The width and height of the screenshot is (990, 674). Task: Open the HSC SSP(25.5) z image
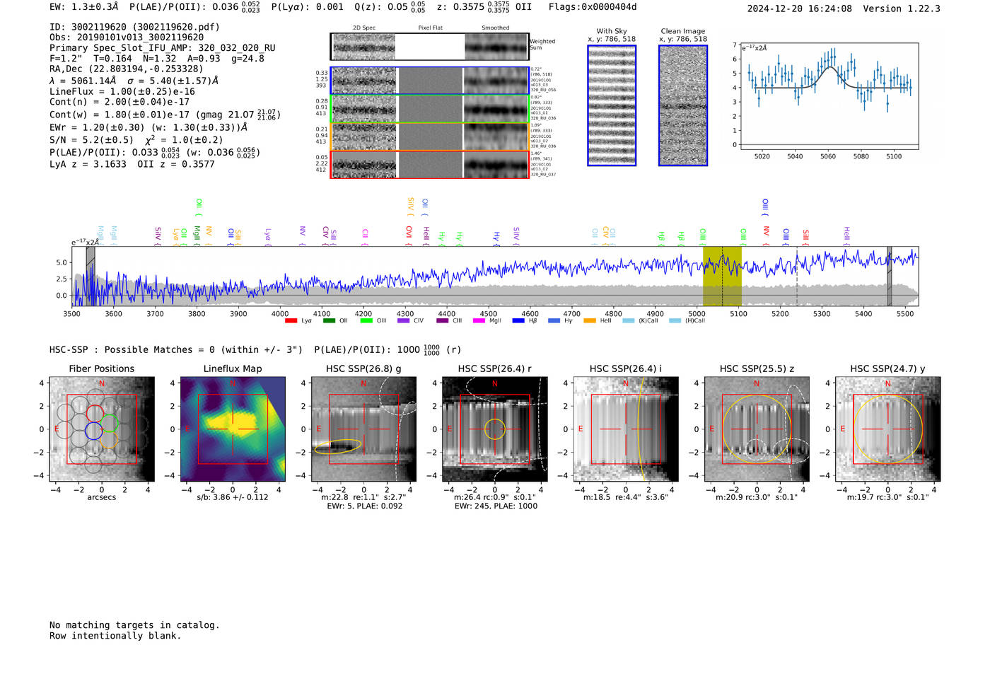(x=757, y=429)
